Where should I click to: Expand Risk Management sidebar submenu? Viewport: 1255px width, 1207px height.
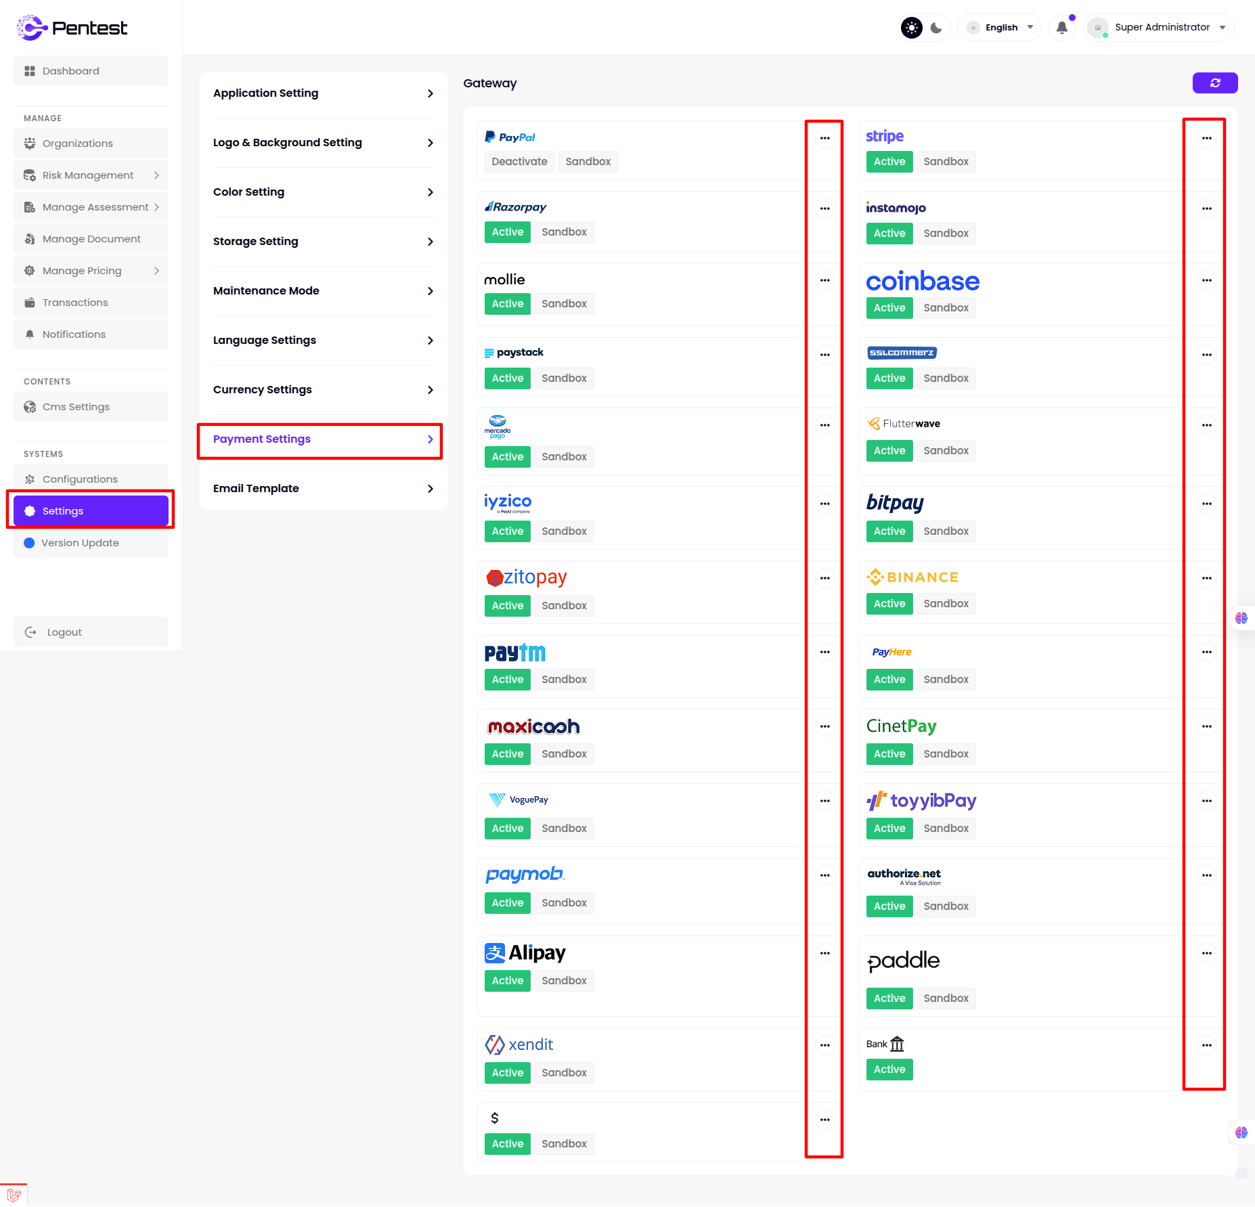pos(91,175)
